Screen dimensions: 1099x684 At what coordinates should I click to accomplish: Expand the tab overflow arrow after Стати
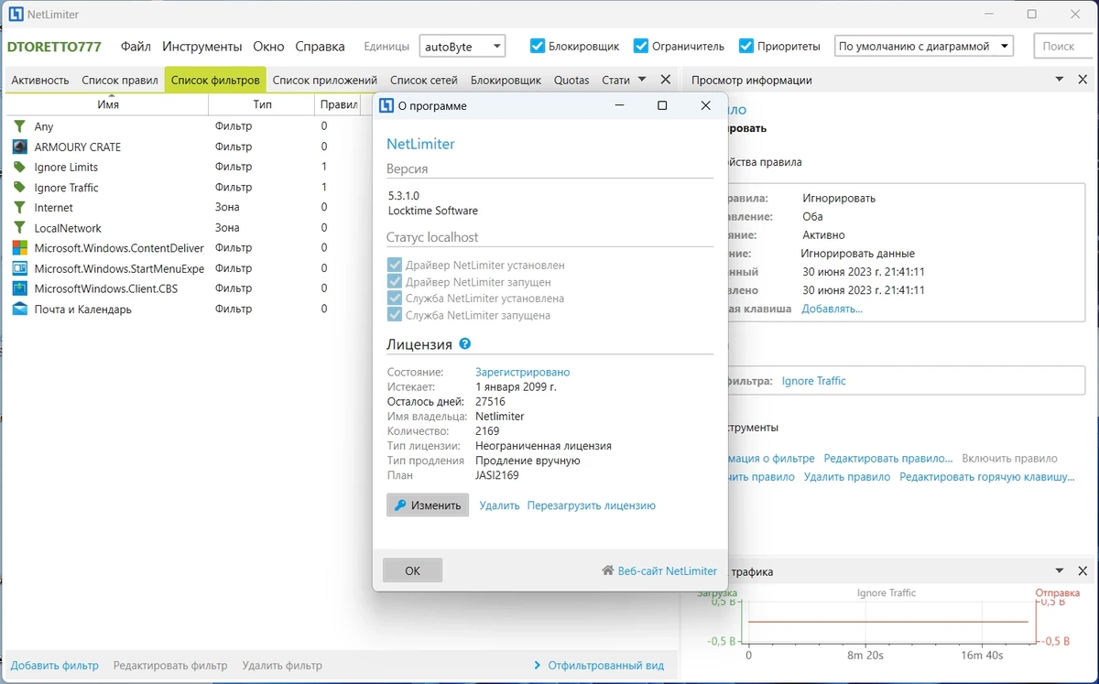click(642, 80)
